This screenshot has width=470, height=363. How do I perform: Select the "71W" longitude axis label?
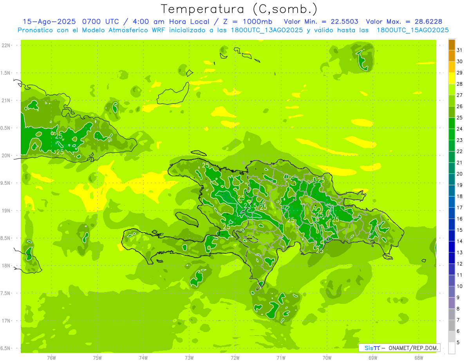click(281, 358)
